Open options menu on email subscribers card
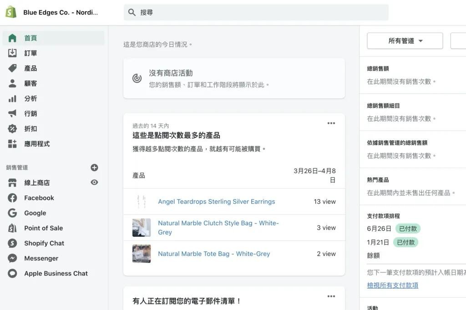This screenshot has height=310, width=466. pos(331,296)
